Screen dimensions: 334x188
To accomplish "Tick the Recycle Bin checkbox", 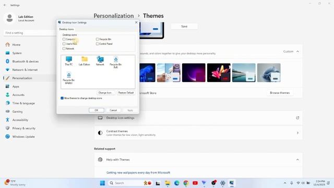I will [x=98, y=39].
